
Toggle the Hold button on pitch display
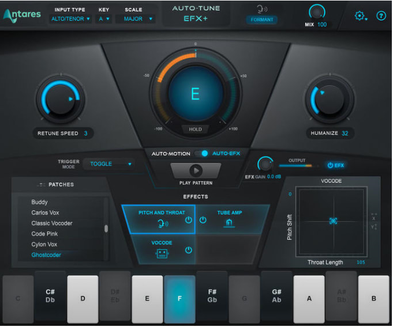point(195,130)
